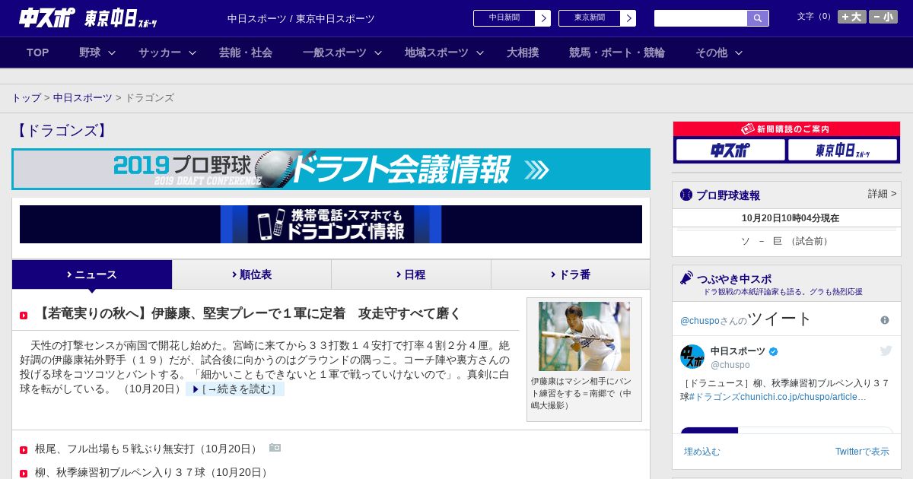Click 東京中日スポーツ subscription button in sidebar
This screenshot has height=479, width=913.
pyautogui.click(x=842, y=150)
